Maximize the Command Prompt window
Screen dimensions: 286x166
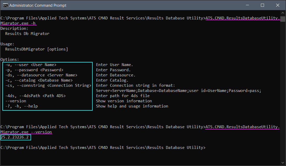pyautogui.click(x=262, y=5)
